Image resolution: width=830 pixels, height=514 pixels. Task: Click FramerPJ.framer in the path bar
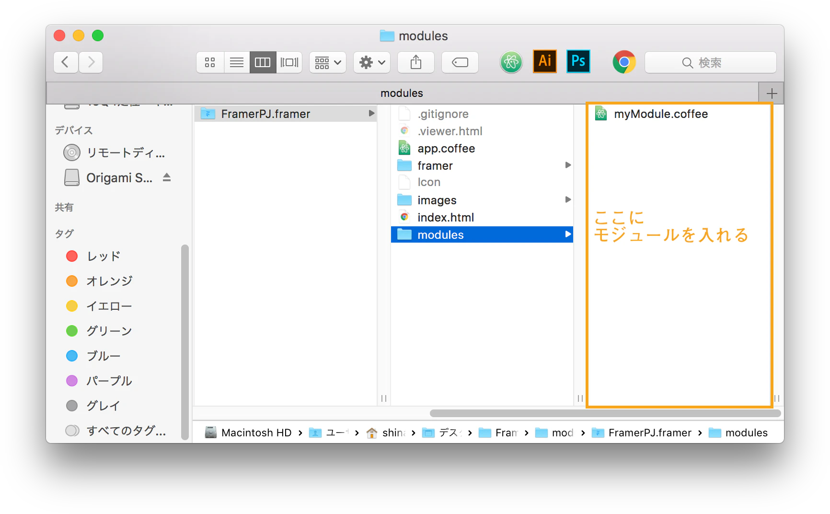point(642,432)
